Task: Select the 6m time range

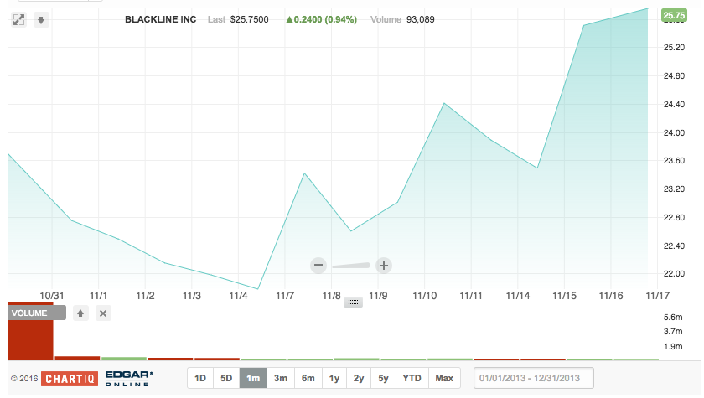Action: pos(308,378)
